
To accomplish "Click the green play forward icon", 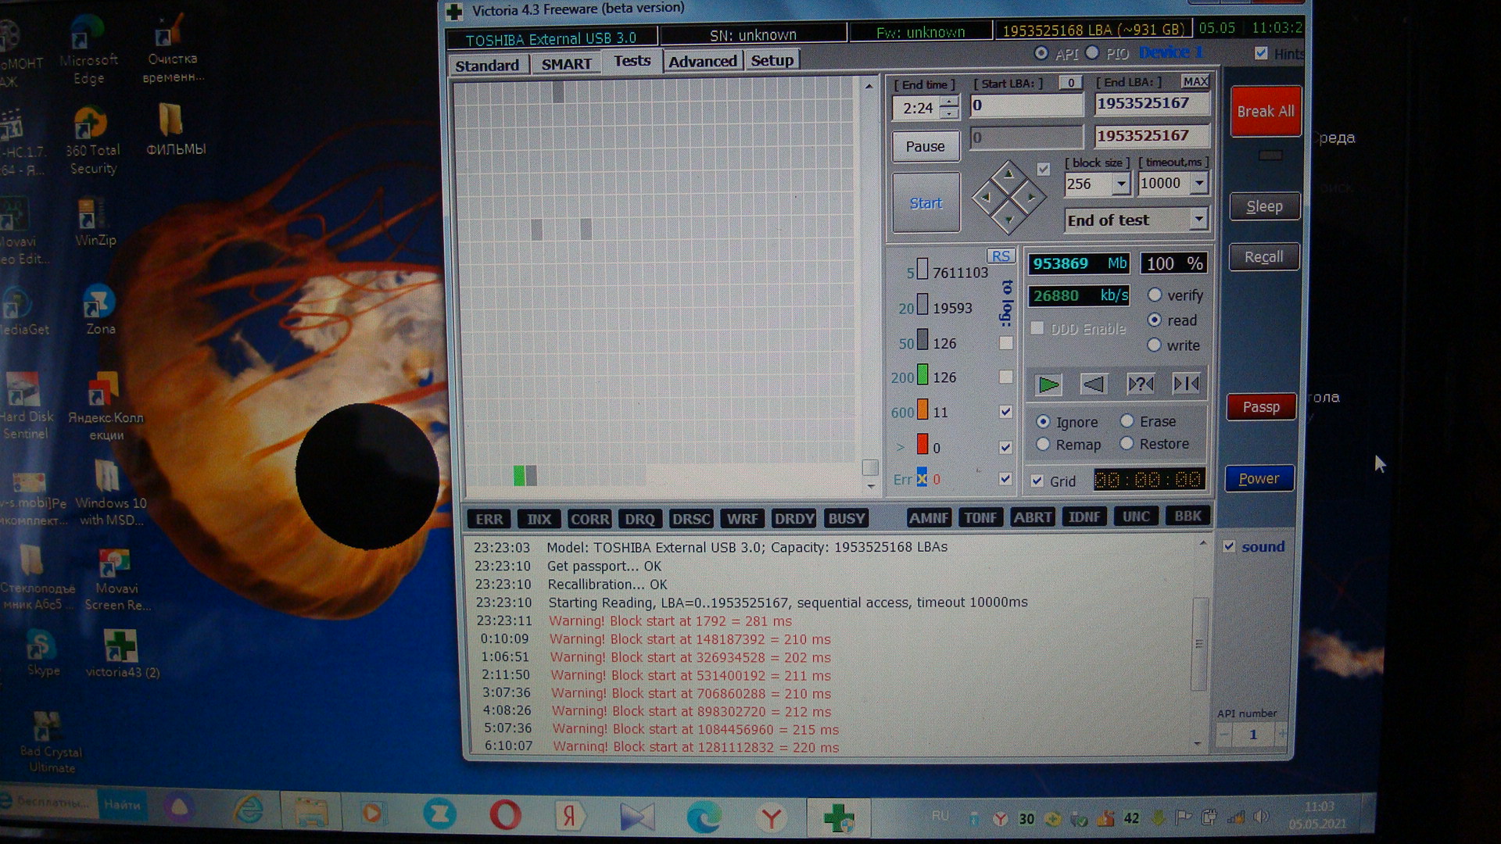I will pos(1048,384).
